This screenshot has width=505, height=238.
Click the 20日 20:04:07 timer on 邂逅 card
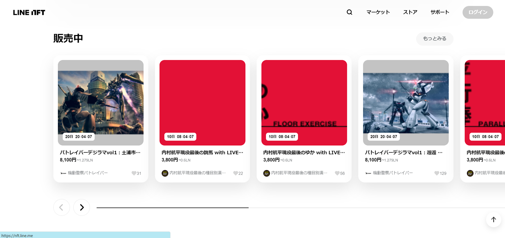pos(384,137)
